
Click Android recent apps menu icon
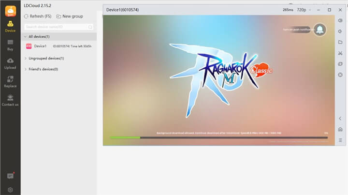point(340,140)
